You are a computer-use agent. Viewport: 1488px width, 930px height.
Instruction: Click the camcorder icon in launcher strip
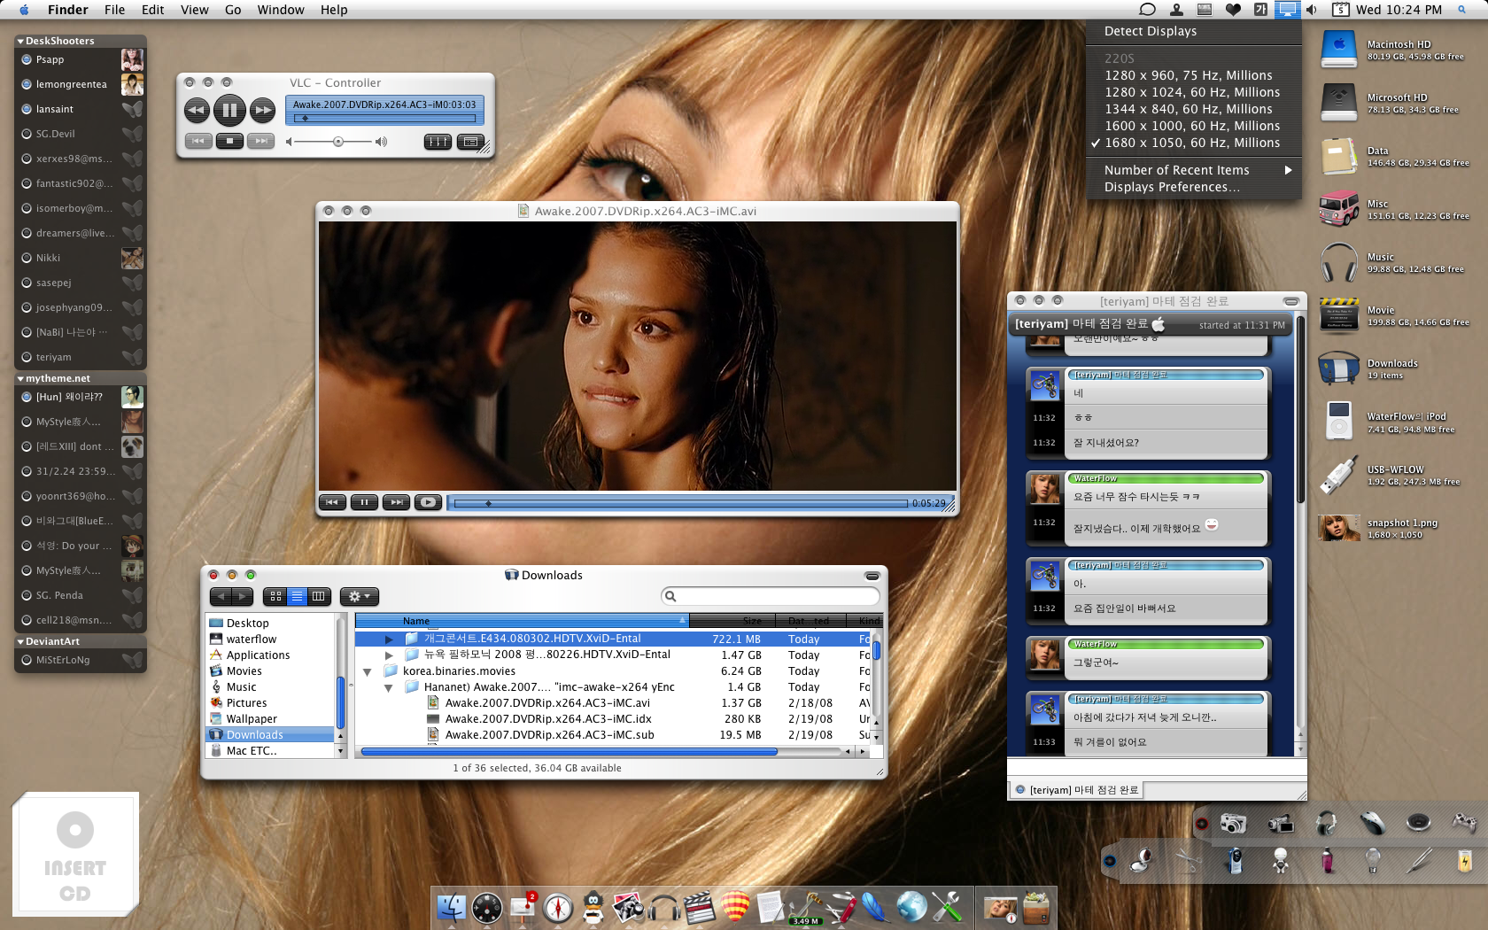pos(1280,824)
